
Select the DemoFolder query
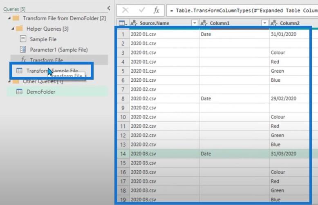(41, 92)
